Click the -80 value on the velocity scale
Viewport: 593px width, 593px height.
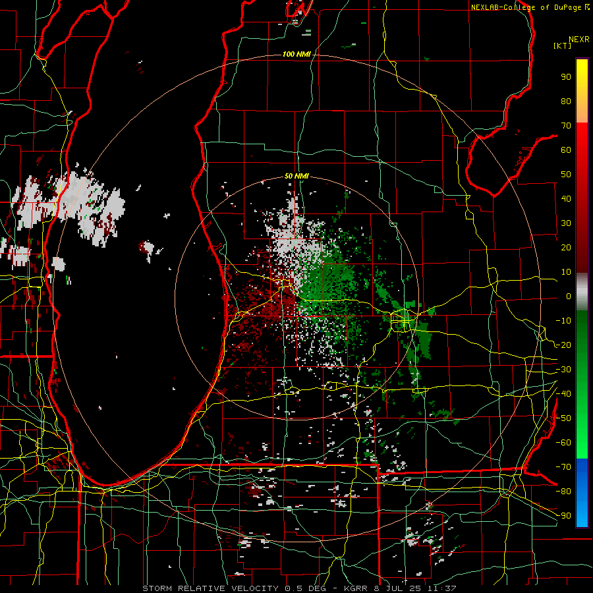[x=563, y=492]
